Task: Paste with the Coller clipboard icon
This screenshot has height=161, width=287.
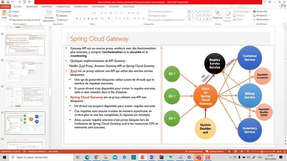Action: (4, 13)
